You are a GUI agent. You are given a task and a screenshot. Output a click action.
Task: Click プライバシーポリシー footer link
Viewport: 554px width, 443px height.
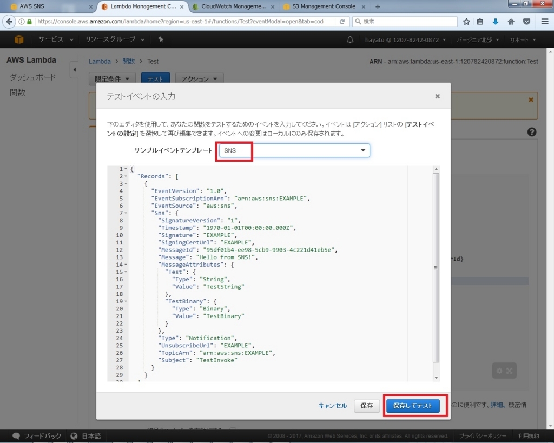pyautogui.click(x=482, y=436)
